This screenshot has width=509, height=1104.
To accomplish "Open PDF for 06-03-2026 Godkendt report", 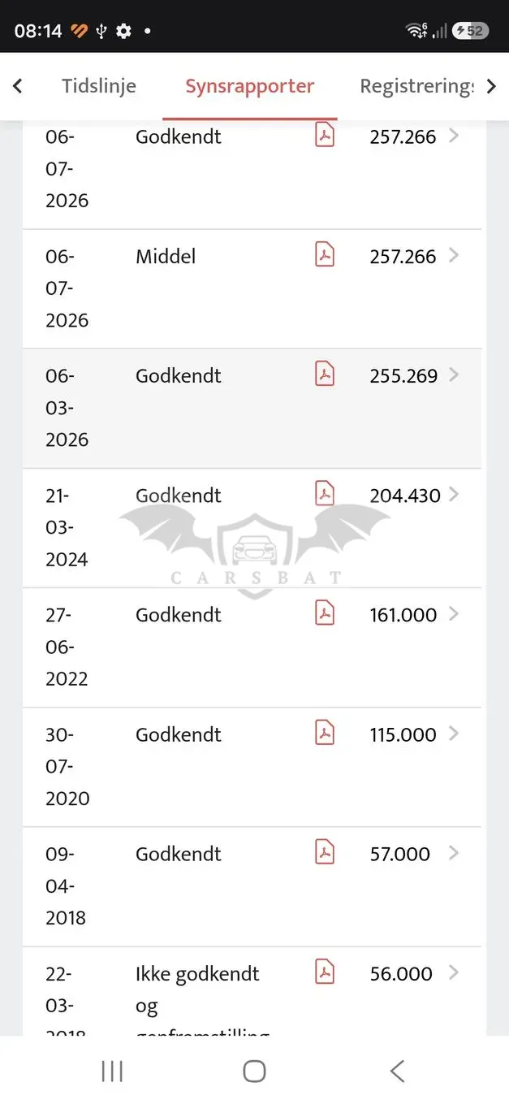I will point(325,374).
